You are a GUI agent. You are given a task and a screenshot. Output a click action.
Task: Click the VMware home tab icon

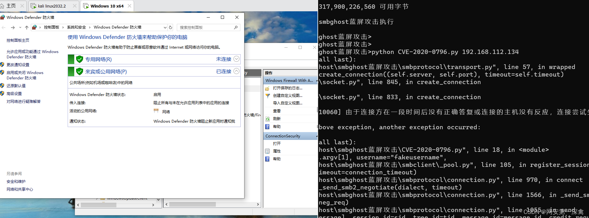2,6
